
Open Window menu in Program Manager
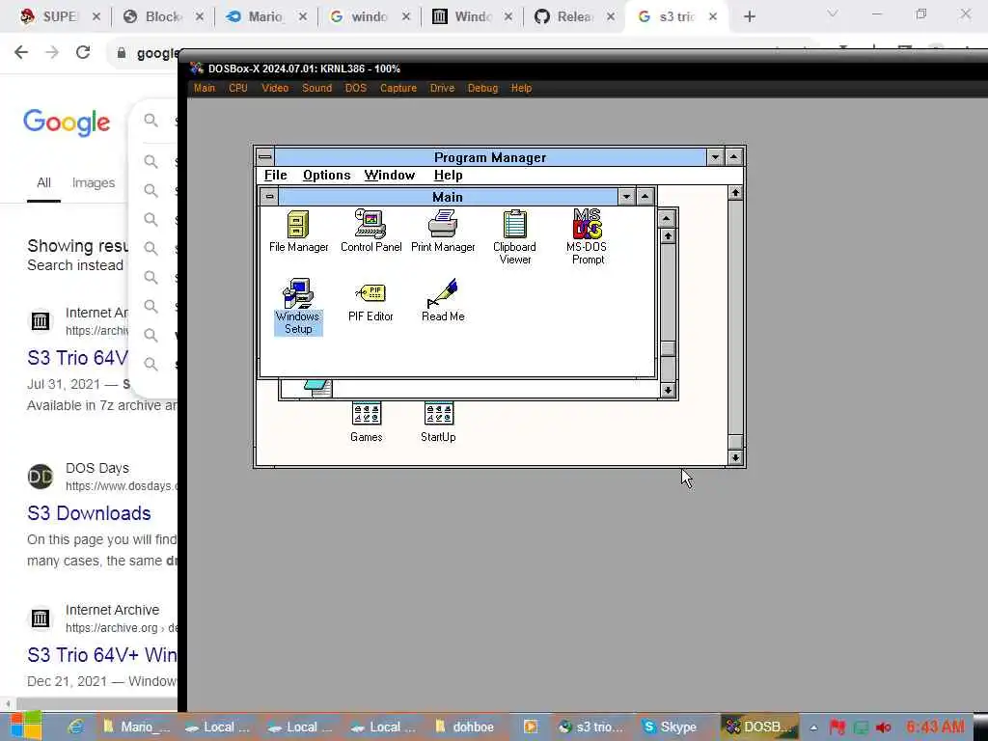[390, 176]
